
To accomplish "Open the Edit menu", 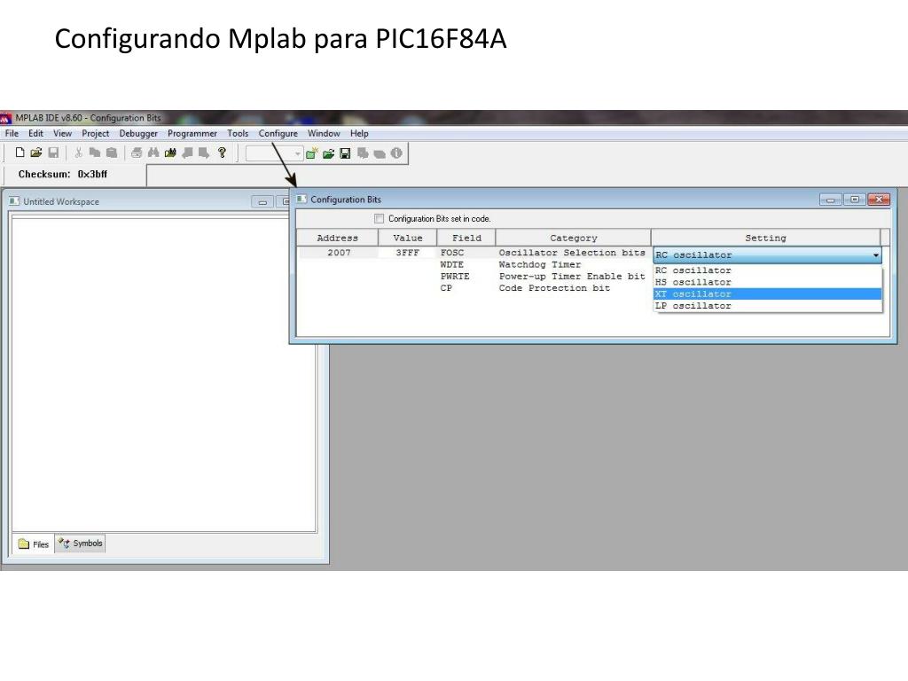I will pos(35,133).
